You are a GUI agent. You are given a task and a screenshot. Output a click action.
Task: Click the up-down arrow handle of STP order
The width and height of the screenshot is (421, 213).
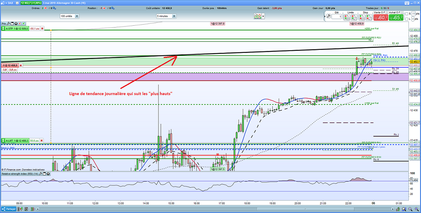click(3, 28)
